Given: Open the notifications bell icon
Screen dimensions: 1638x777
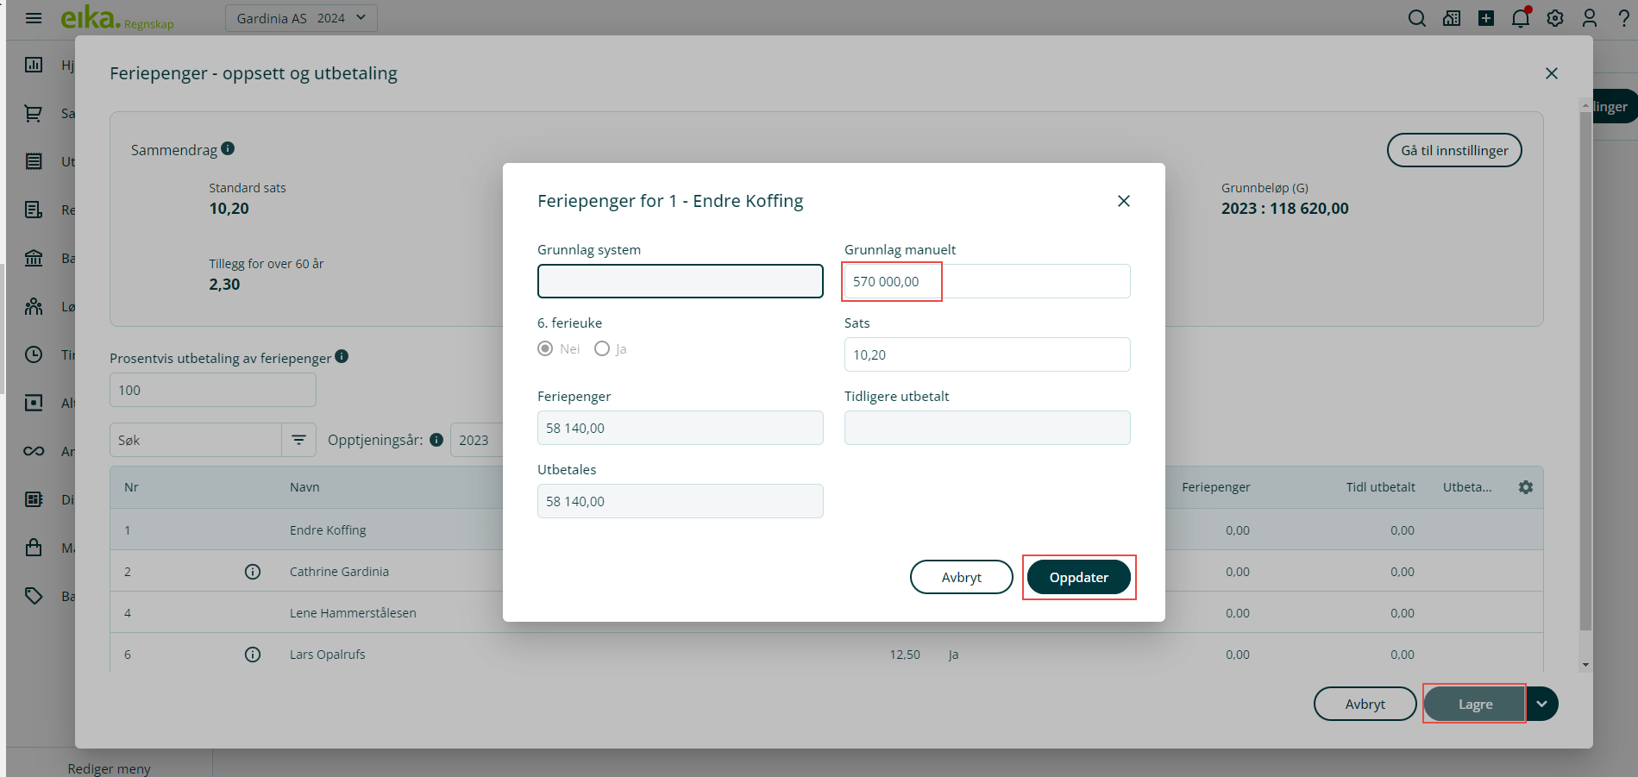Looking at the screenshot, I should (x=1520, y=18).
